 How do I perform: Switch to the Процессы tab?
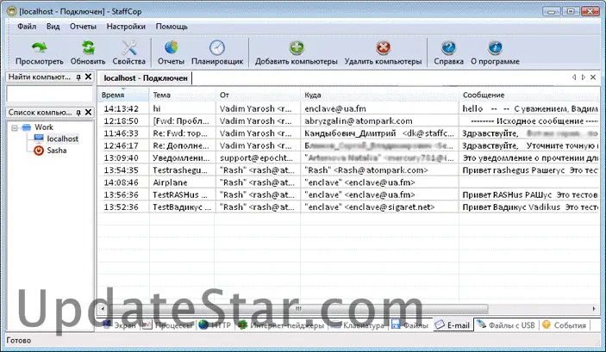[x=167, y=325]
